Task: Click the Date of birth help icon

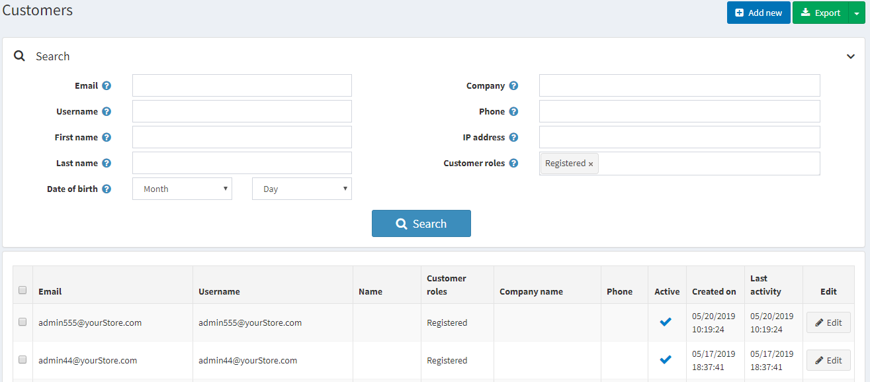Action: [x=107, y=189]
